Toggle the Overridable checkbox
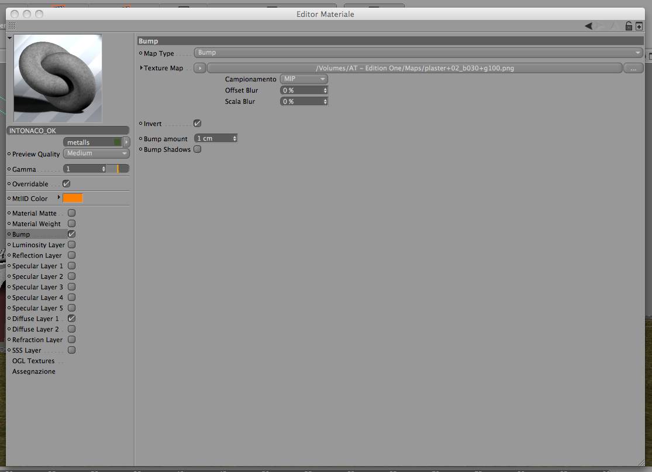This screenshot has width=652, height=472. [67, 184]
